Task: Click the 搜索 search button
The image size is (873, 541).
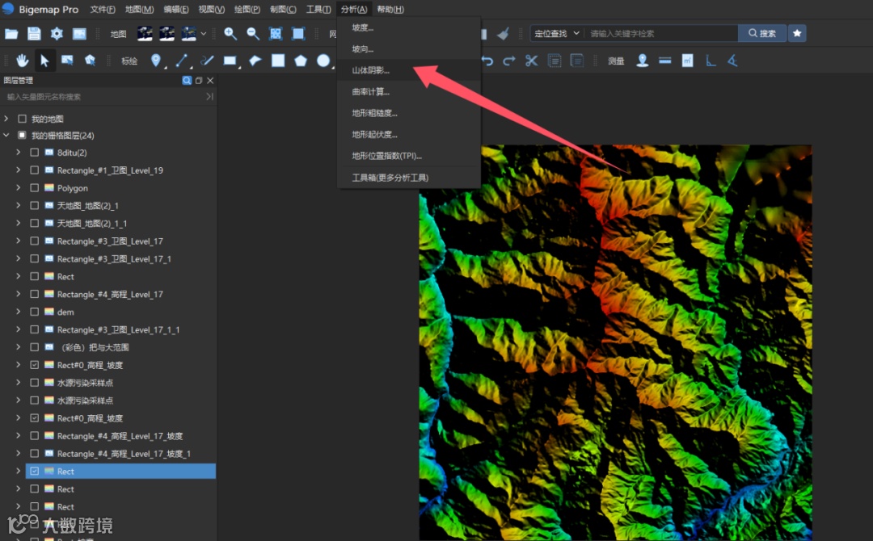Action: click(x=761, y=33)
